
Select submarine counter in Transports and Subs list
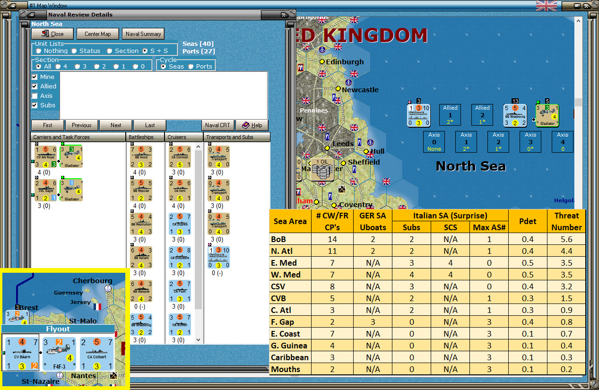(x=219, y=257)
